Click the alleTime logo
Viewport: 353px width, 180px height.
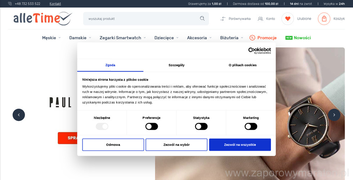tap(43, 18)
